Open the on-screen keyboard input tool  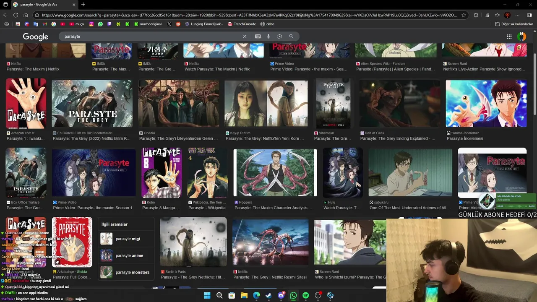coord(258,36)
